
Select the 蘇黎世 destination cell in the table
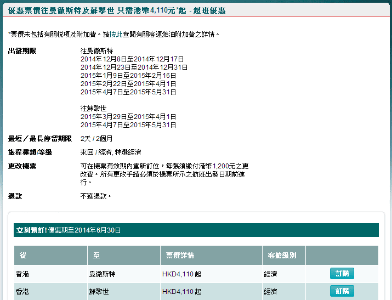(x=99, y=291)
